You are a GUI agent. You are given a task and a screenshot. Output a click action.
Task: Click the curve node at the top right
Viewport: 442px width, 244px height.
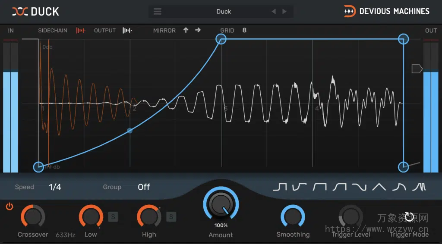pos(403,39)
